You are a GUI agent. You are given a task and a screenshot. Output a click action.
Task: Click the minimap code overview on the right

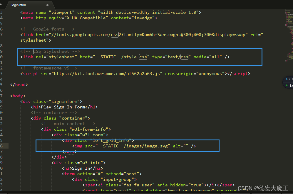tap(289, 35)
